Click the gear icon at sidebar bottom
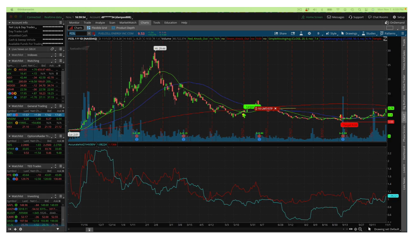411x238 pixels. click(x=20, y=229)
